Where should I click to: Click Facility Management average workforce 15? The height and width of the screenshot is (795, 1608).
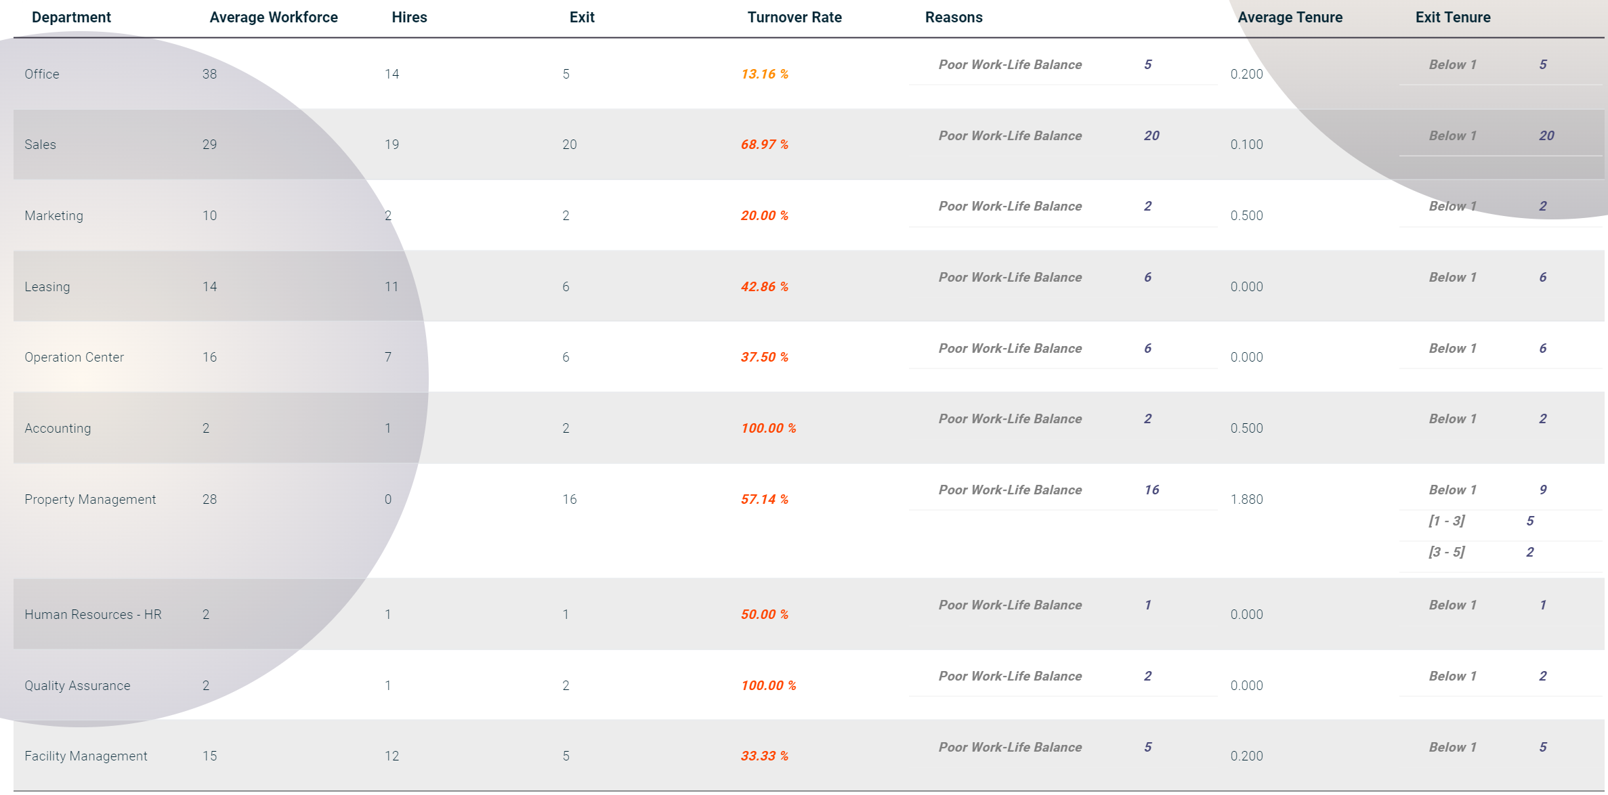click(x=209, y=756)
